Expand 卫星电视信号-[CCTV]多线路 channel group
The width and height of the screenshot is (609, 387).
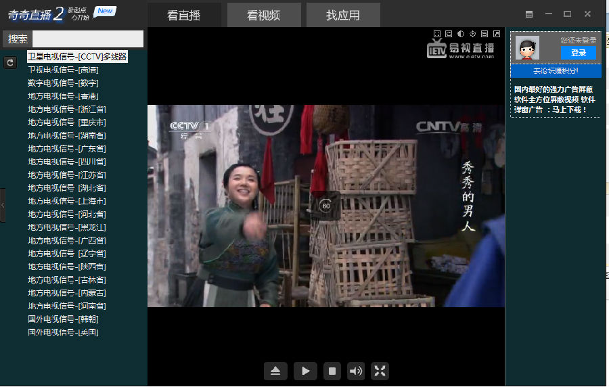click(x=77, y=57)
